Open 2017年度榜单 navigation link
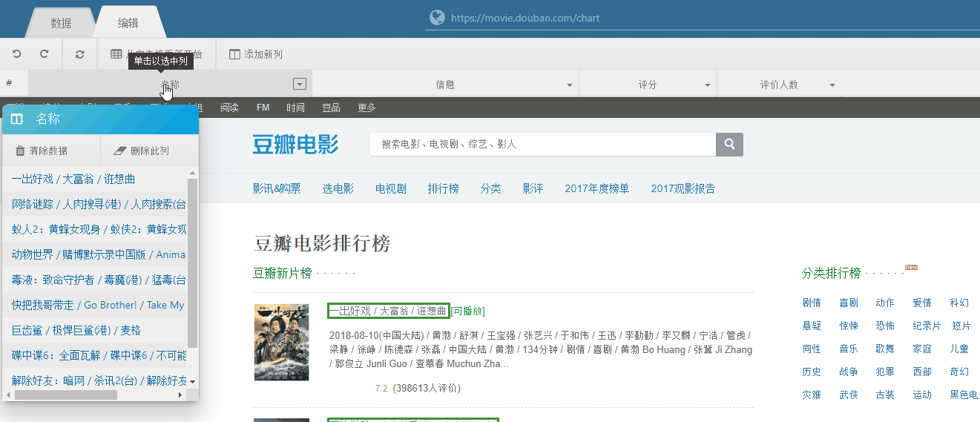 click(596, 188)
